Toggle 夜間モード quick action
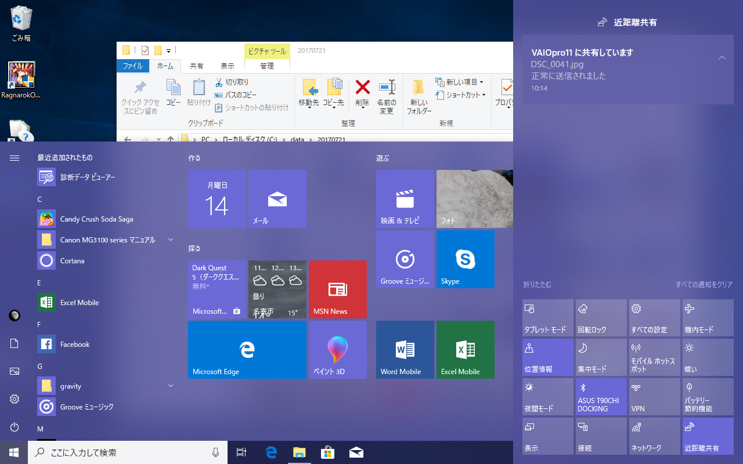The width and height of the screenshot is (743, 464). pos(548,397)
